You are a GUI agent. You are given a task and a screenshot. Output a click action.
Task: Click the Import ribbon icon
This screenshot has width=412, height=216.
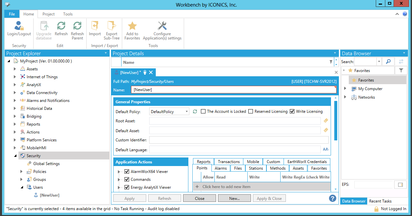(95, 26)
